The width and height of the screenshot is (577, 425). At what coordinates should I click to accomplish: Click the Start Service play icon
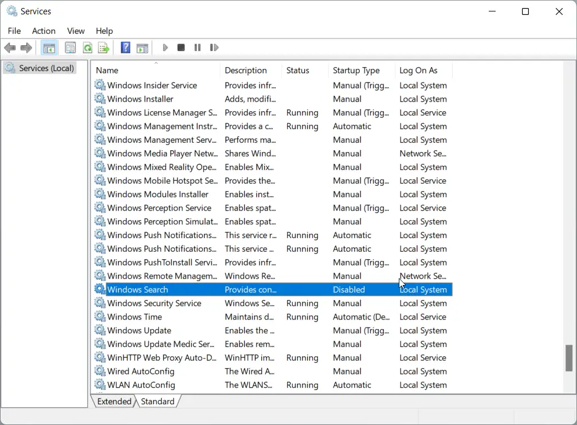[165, 48]
